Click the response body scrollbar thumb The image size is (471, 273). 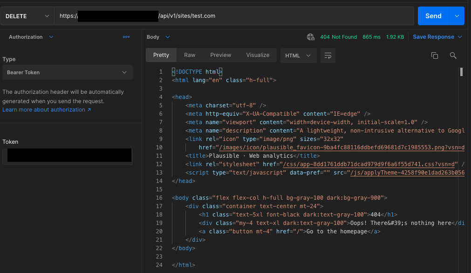461,72
